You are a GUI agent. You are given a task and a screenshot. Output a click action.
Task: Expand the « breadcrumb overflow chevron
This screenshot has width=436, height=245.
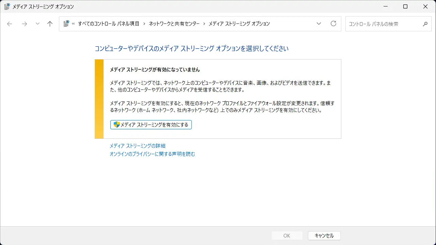click(73, 24)
